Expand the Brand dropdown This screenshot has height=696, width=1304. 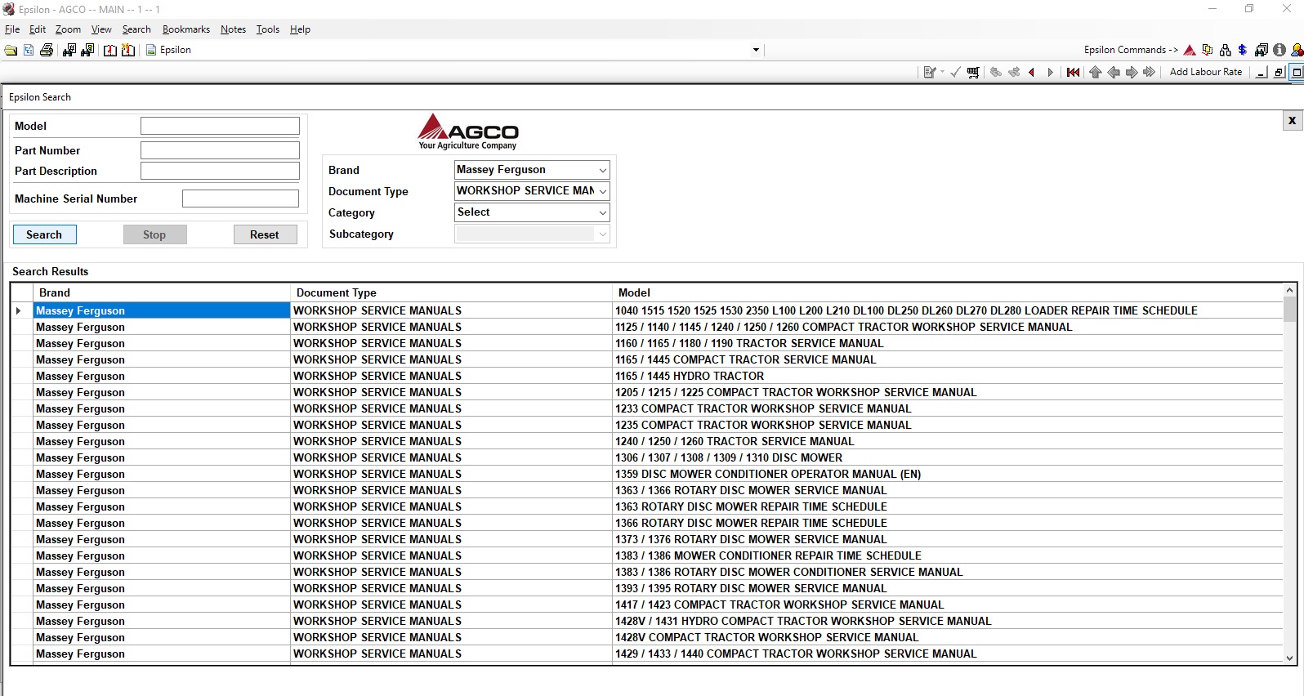coord(603,170)
